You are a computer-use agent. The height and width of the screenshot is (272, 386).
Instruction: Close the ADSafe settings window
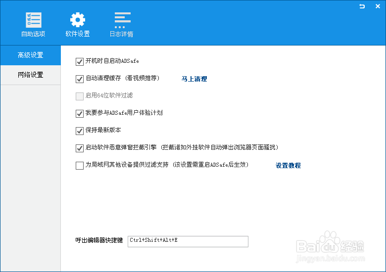(378, 6)
